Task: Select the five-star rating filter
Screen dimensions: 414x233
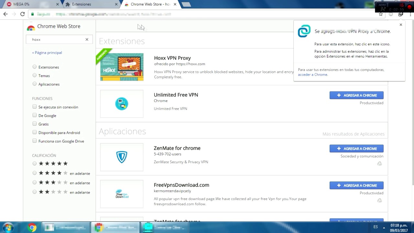Action: (x=35, y=164)
